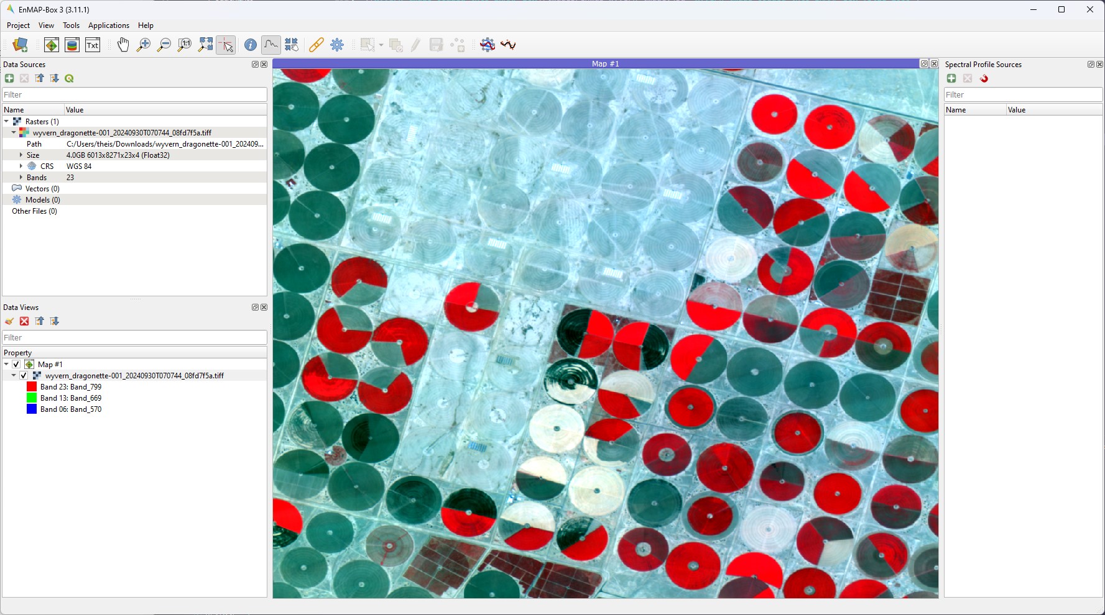
Task: Expand the Bands row in Data Sources
Action: [x=21, y=178]
